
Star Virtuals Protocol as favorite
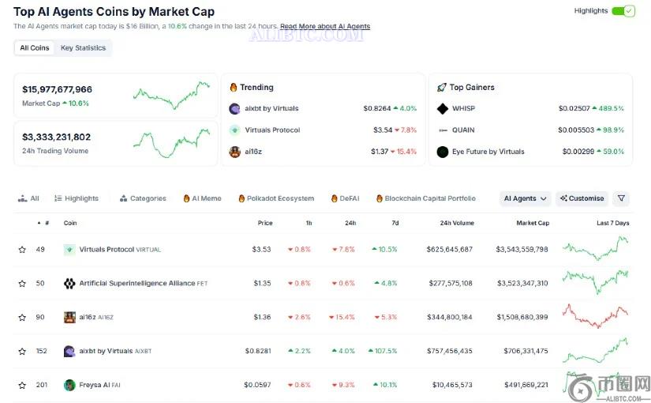[22, 250]
